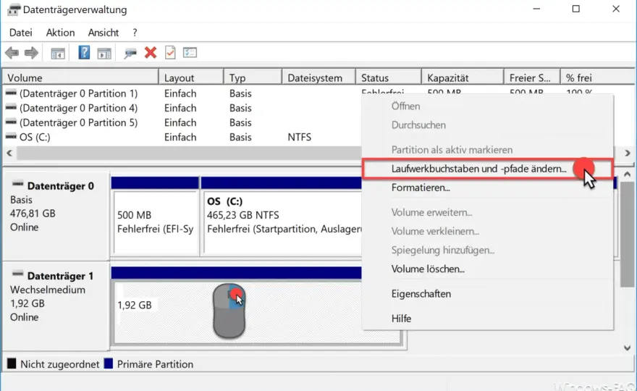The width and height of the screenshot is (637, 391).
Task: Click the Back arrow toolbar icon
Action: pos(12,53)
